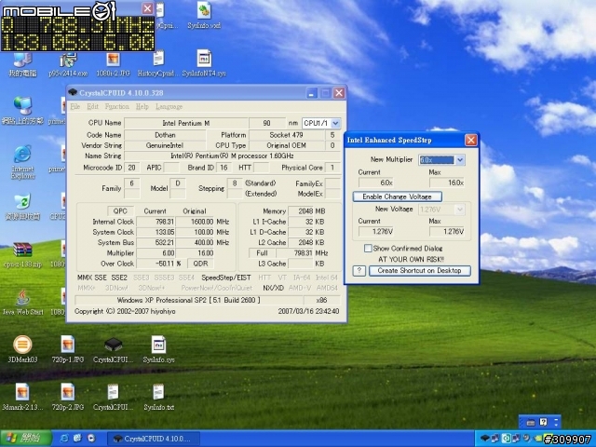596x447 pixels.
Task: Open the Help menu in CrystalCPUID
Action: click(142, 106)
